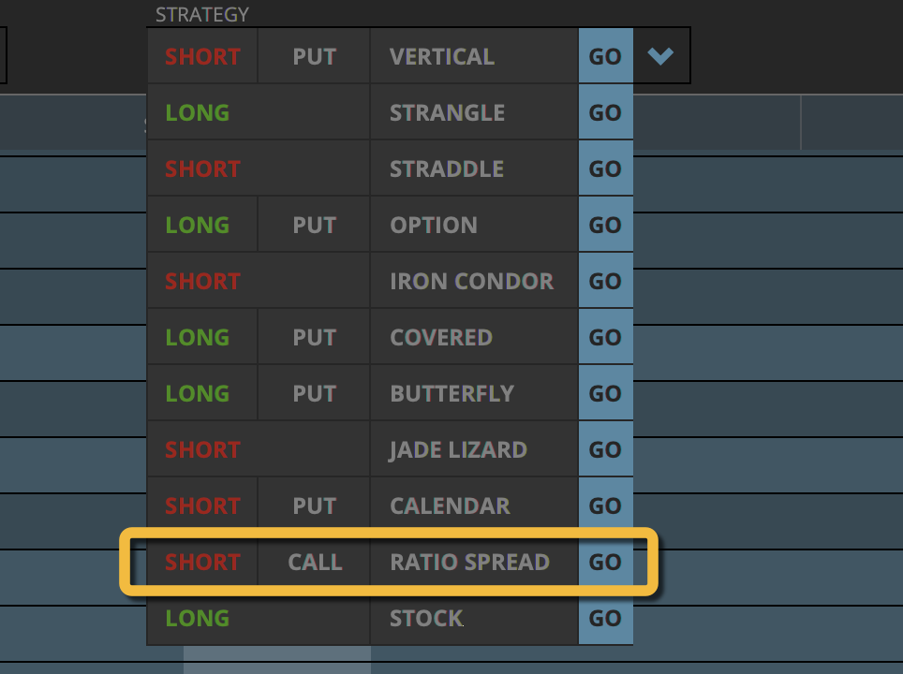The height and width of the screenshot is (674, 903).
Task: Select the STRADDLE strategy entry
Action: (448, 168)
